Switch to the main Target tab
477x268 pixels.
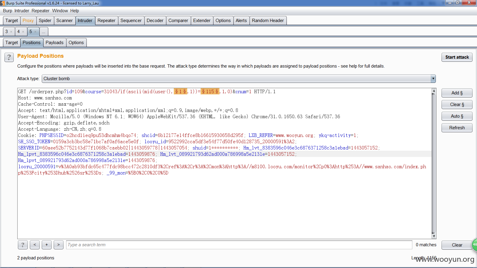tap(12, 21)
